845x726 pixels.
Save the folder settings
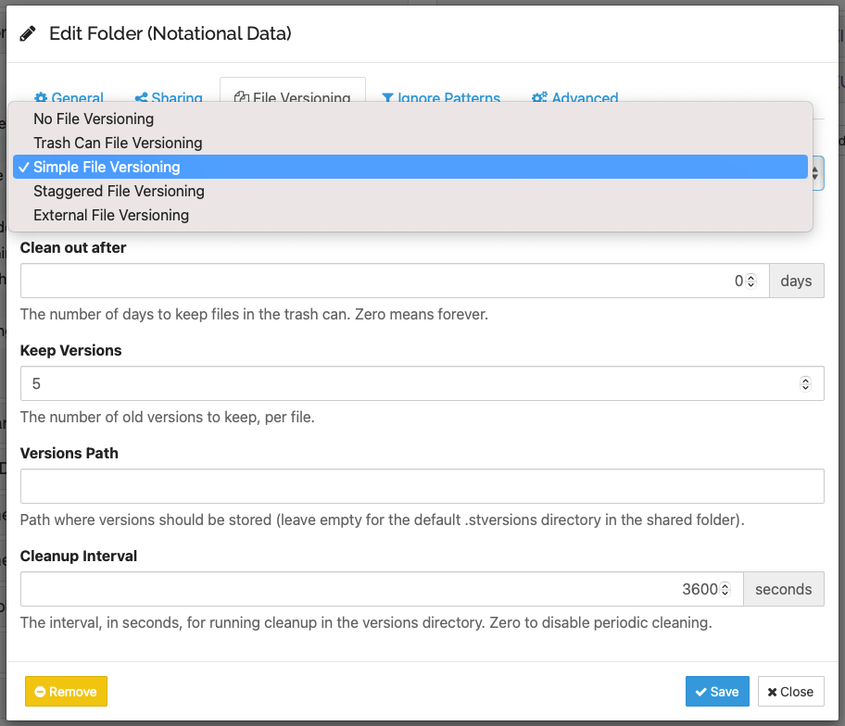click(717, 692)
